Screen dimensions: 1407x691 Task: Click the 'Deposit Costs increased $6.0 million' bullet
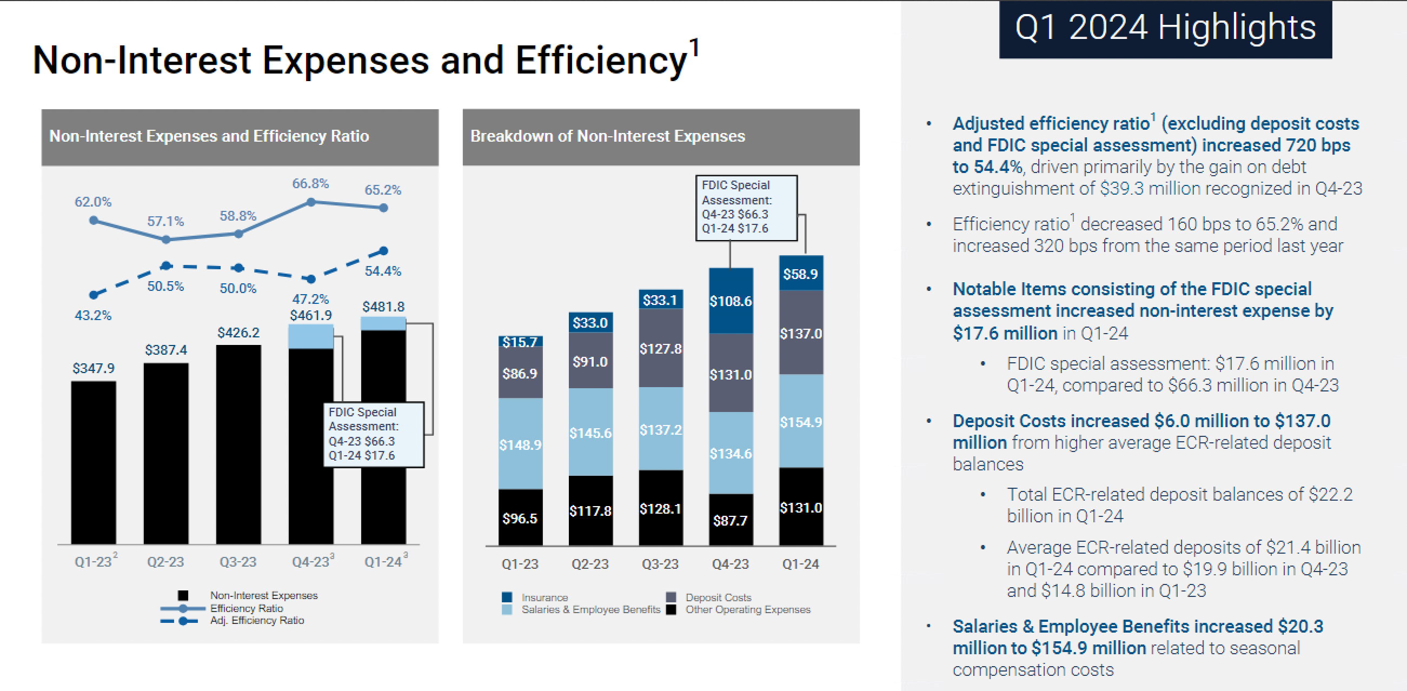point(1142,442)
